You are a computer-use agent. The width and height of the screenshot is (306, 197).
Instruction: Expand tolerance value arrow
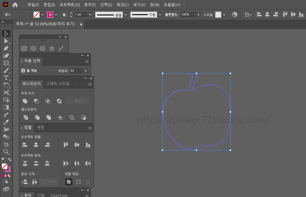85,71
